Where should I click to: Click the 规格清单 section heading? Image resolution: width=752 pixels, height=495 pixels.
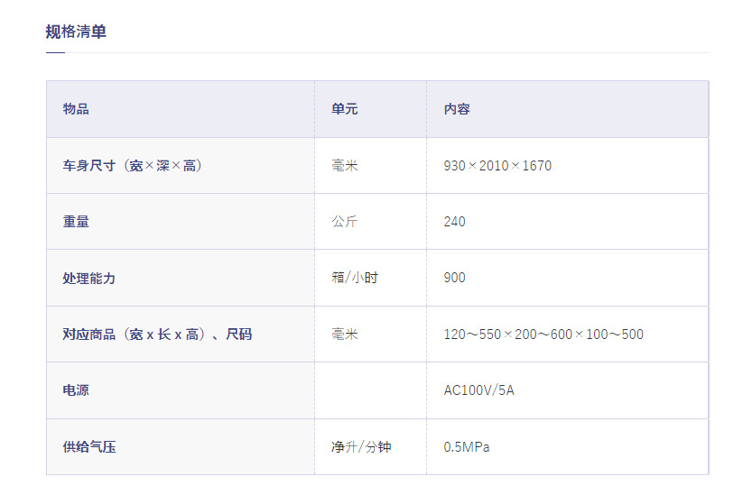(76, 32)
